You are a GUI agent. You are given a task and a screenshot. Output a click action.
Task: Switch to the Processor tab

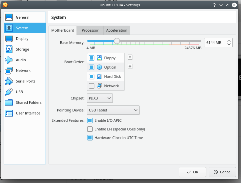pos(90,30)
